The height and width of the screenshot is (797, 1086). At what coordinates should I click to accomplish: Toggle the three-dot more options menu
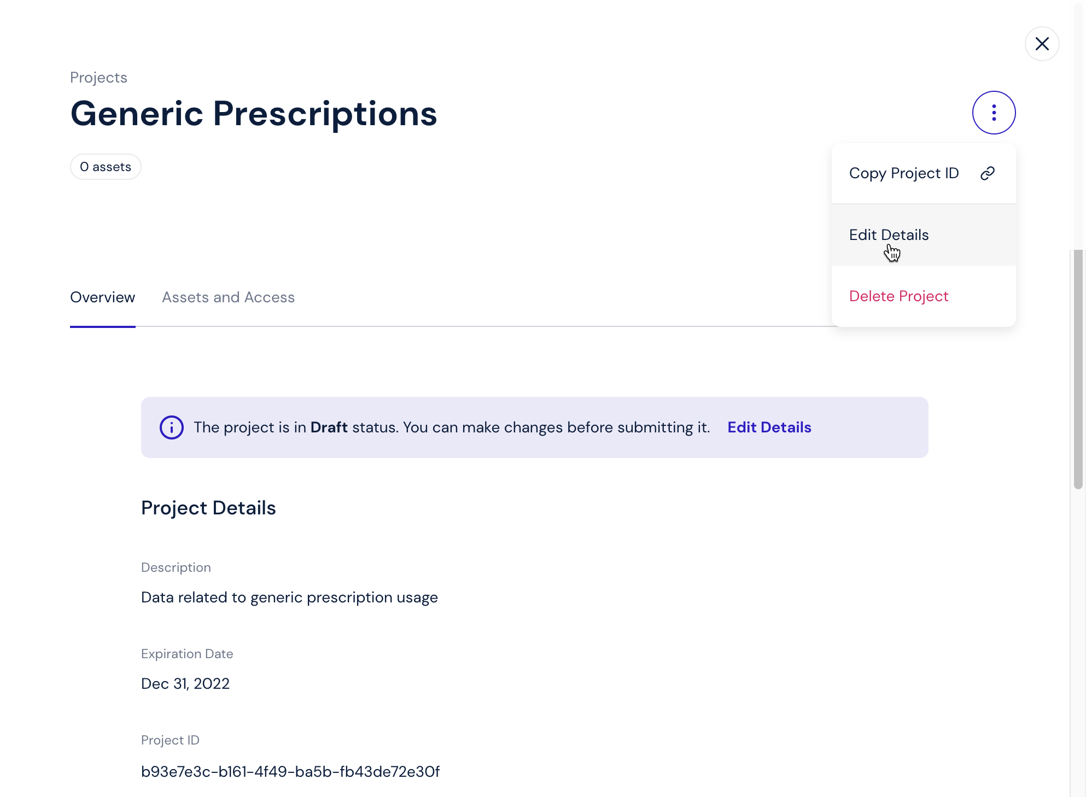[x=994, y=113]
